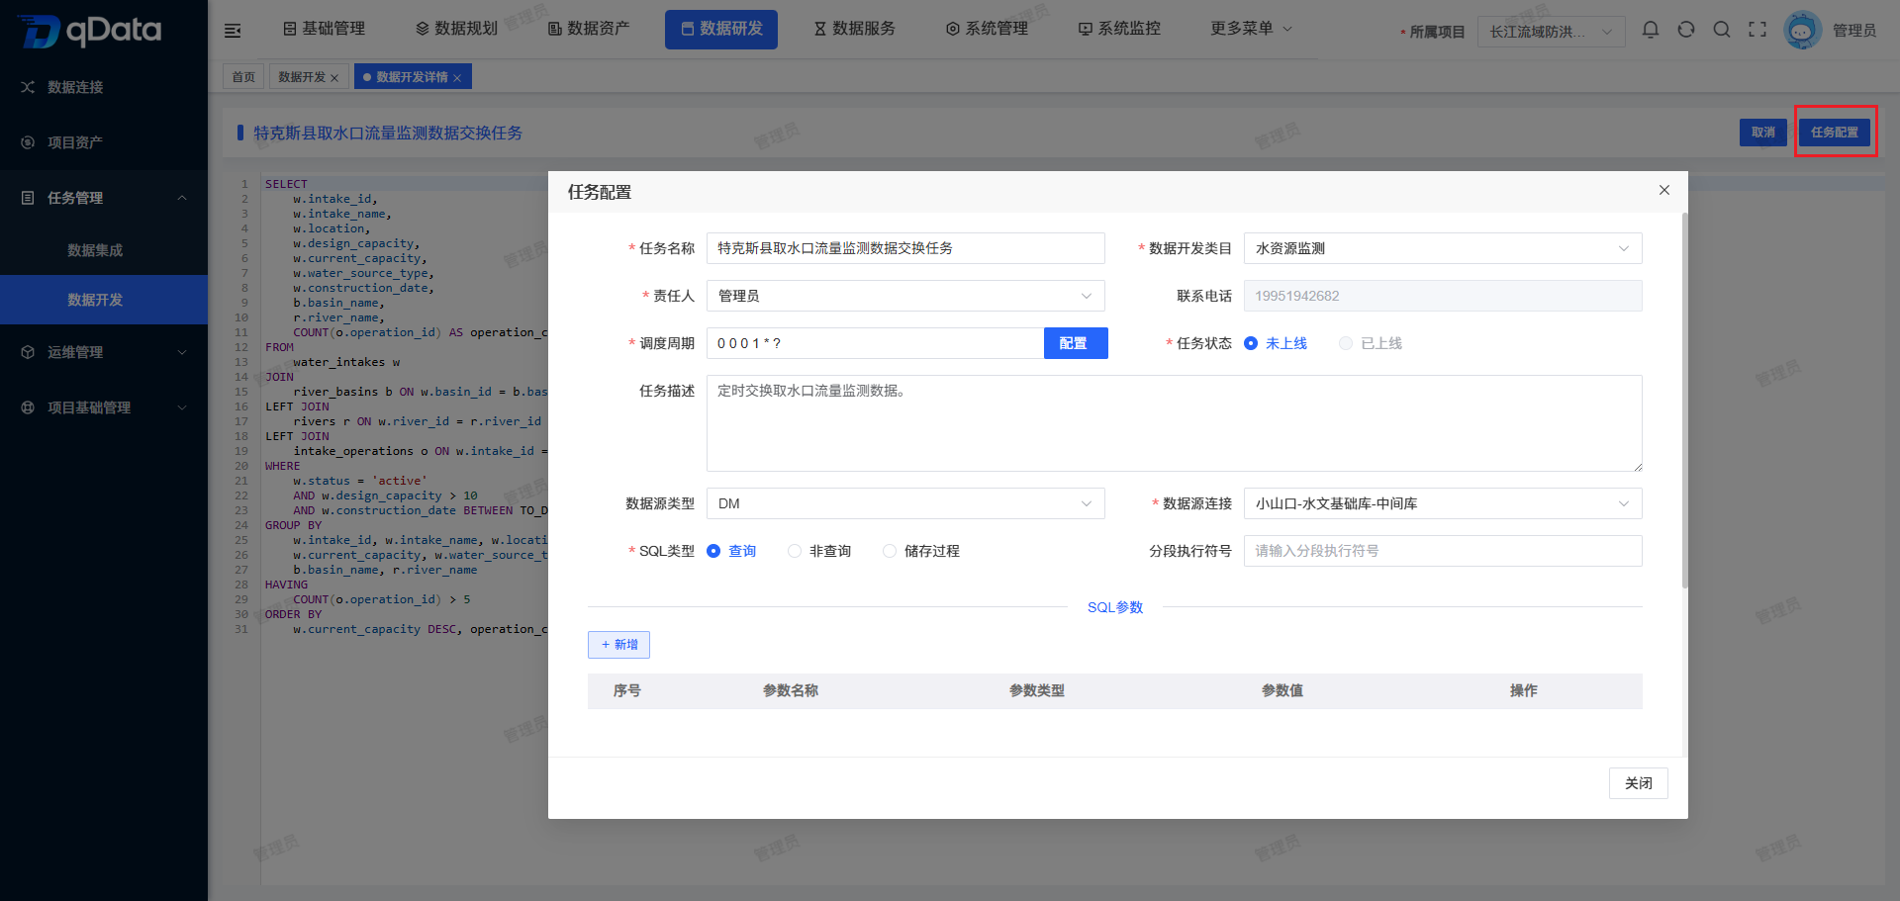Click the notification bell icon
The height and width of the screenshot is (901, 1900).
(x=1651, y=30)
